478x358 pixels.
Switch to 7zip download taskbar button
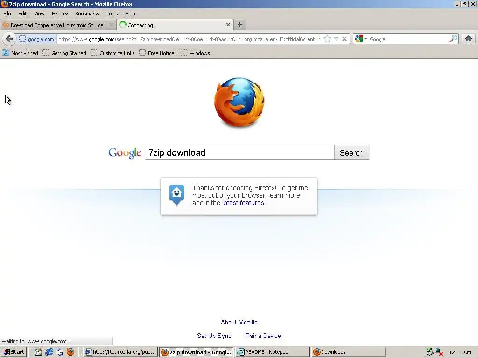point(197,352)
